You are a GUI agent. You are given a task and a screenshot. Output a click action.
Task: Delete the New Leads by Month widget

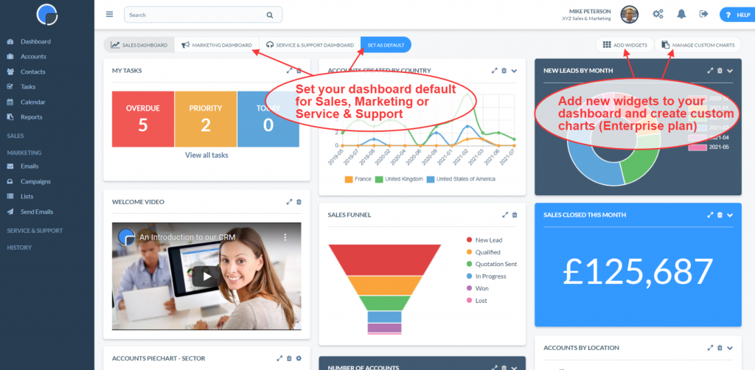(x=720, y=70)
